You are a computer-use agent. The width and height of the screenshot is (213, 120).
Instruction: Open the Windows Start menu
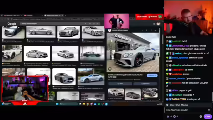(x=57, y=104)
